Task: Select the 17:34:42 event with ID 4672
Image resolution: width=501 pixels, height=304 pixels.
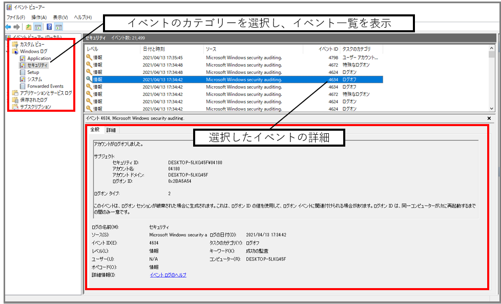Action: [234, 94]
